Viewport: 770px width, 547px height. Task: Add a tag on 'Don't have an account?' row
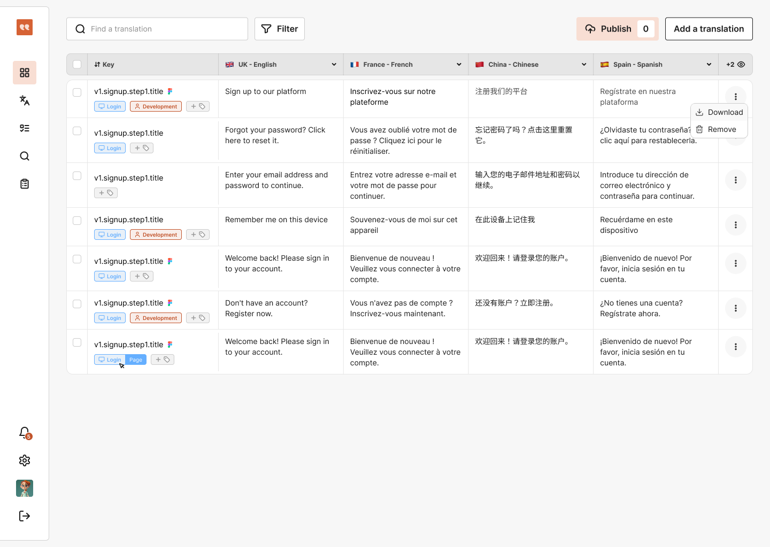click(198, 318)
